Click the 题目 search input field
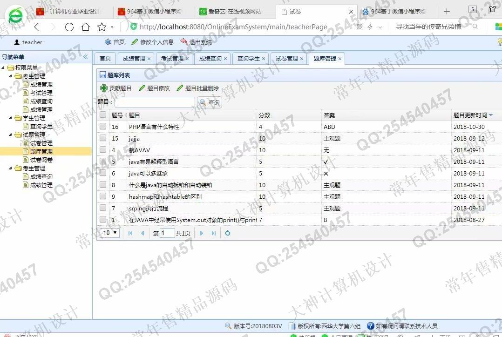502x337 pixels. click(x=155, y=102)
